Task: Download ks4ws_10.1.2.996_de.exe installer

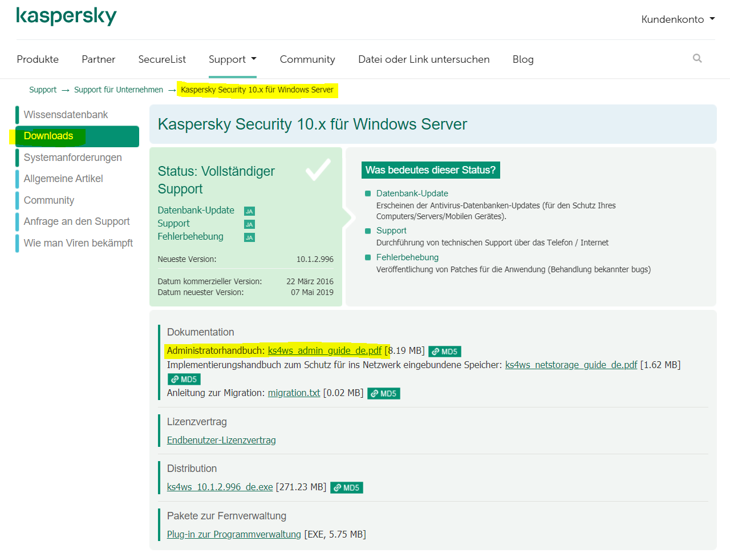Action: pyautogui.click(x=220, y=487)
